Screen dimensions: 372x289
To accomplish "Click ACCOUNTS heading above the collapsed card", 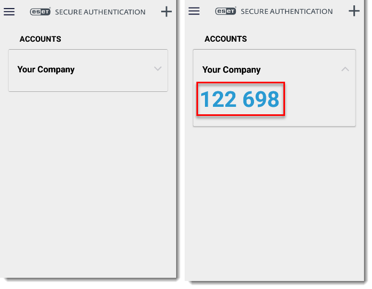I will (x=41, y=39).
